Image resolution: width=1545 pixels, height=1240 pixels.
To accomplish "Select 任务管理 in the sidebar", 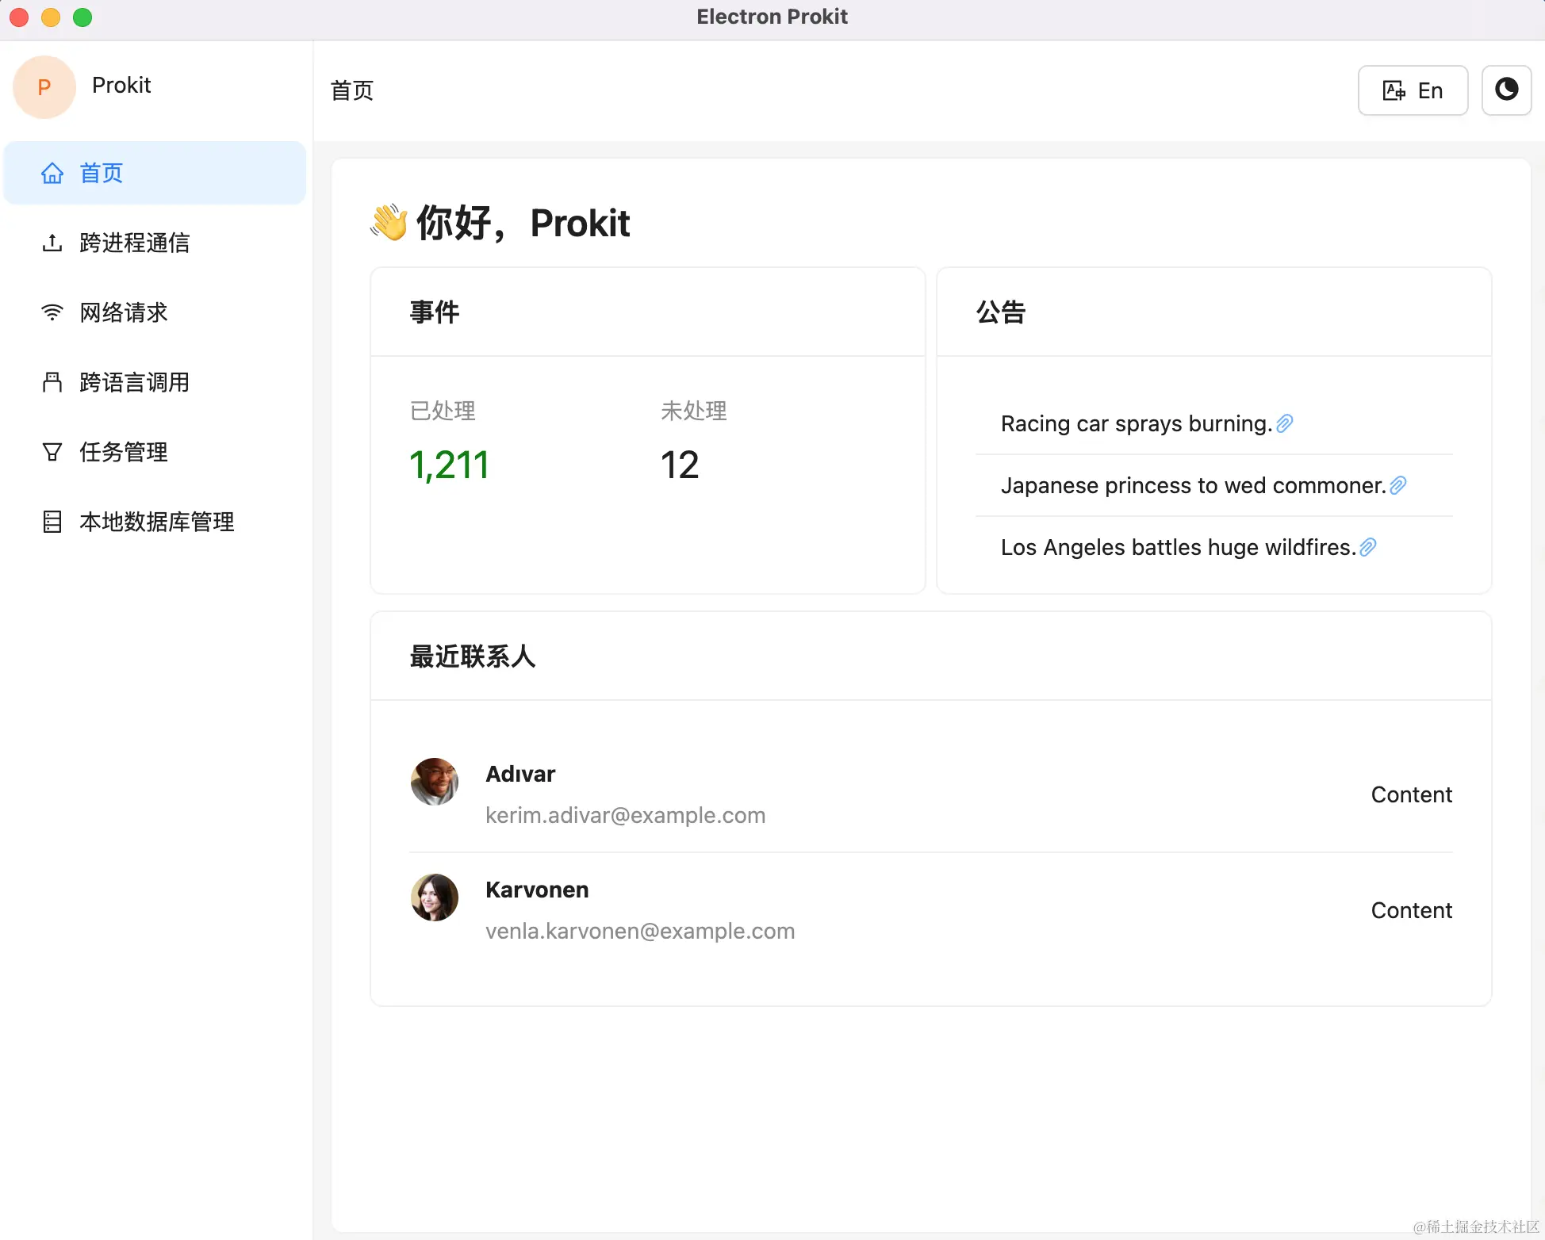I will click(124, 452).
